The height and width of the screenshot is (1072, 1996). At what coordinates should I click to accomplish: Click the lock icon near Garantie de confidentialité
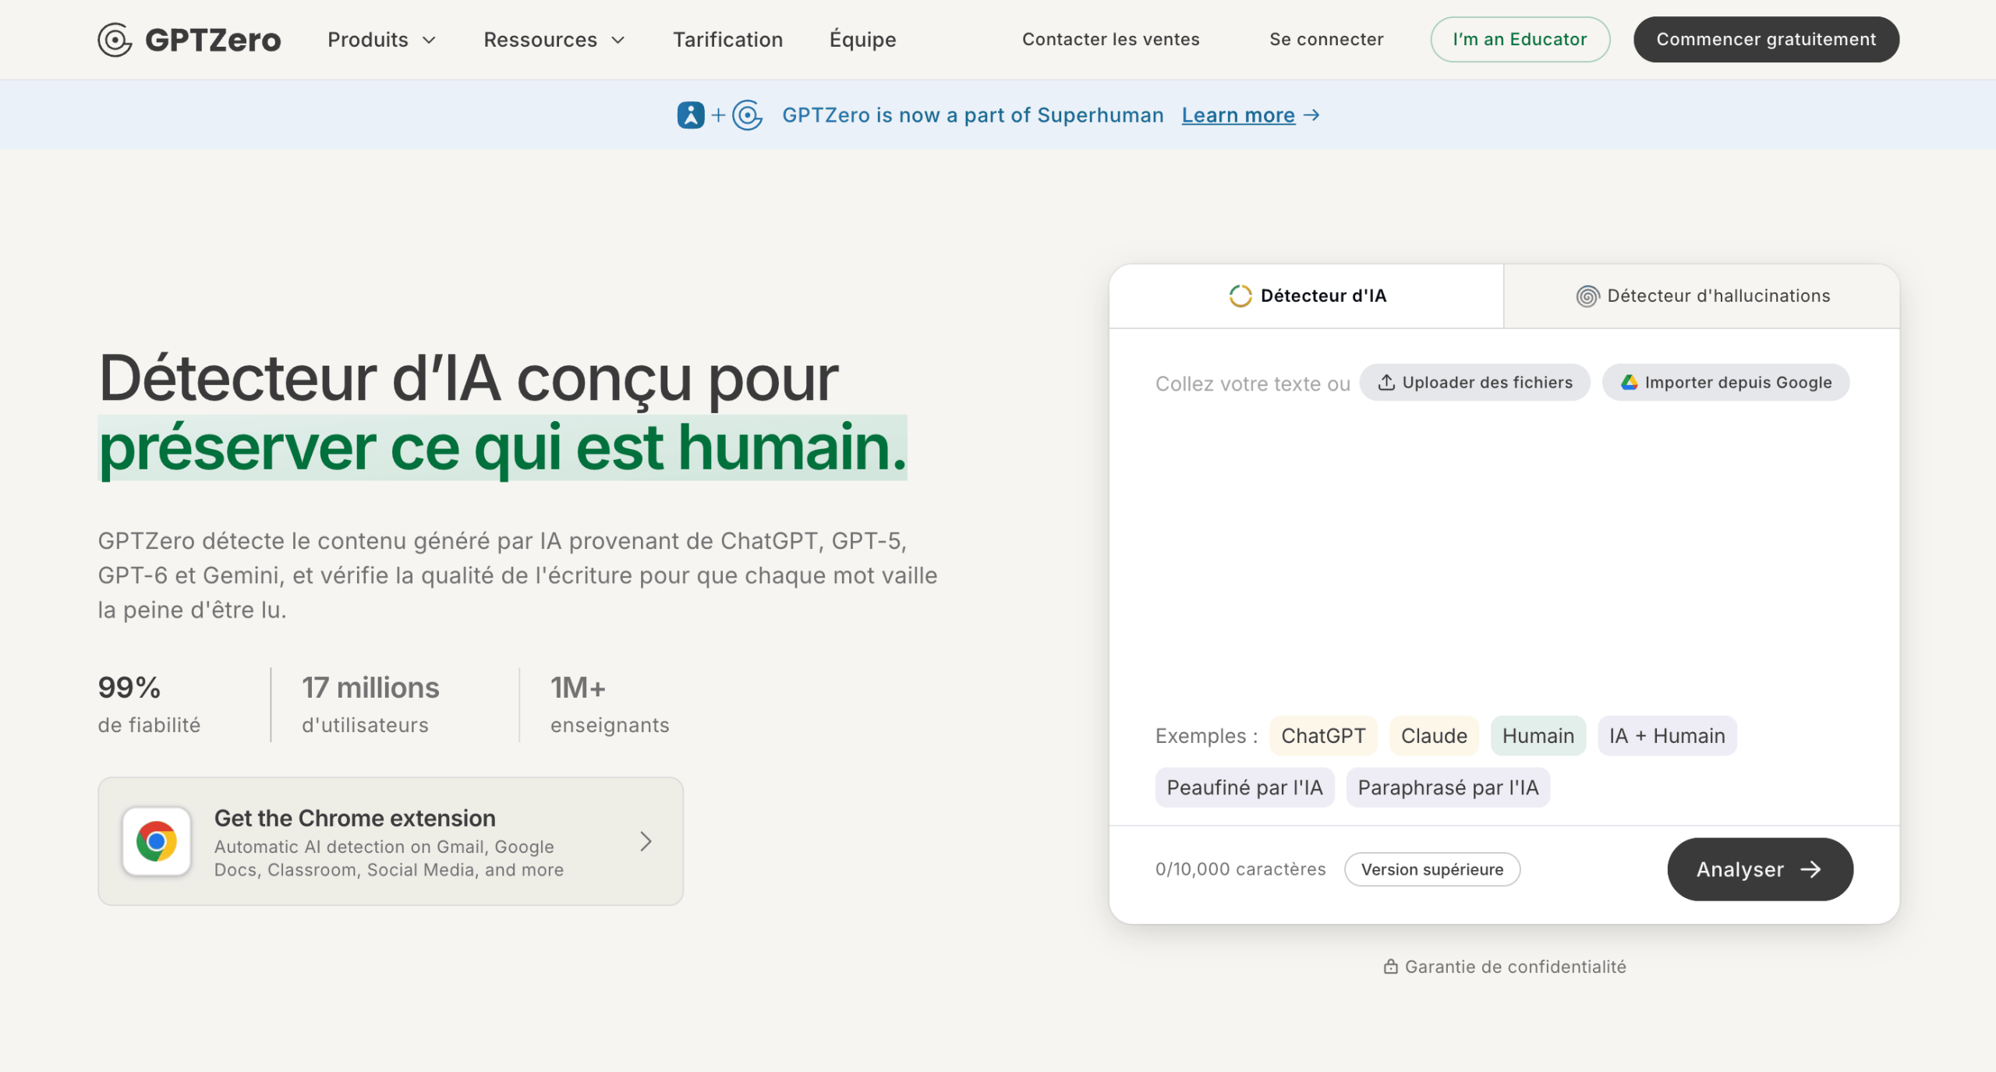coord(1390,967)
